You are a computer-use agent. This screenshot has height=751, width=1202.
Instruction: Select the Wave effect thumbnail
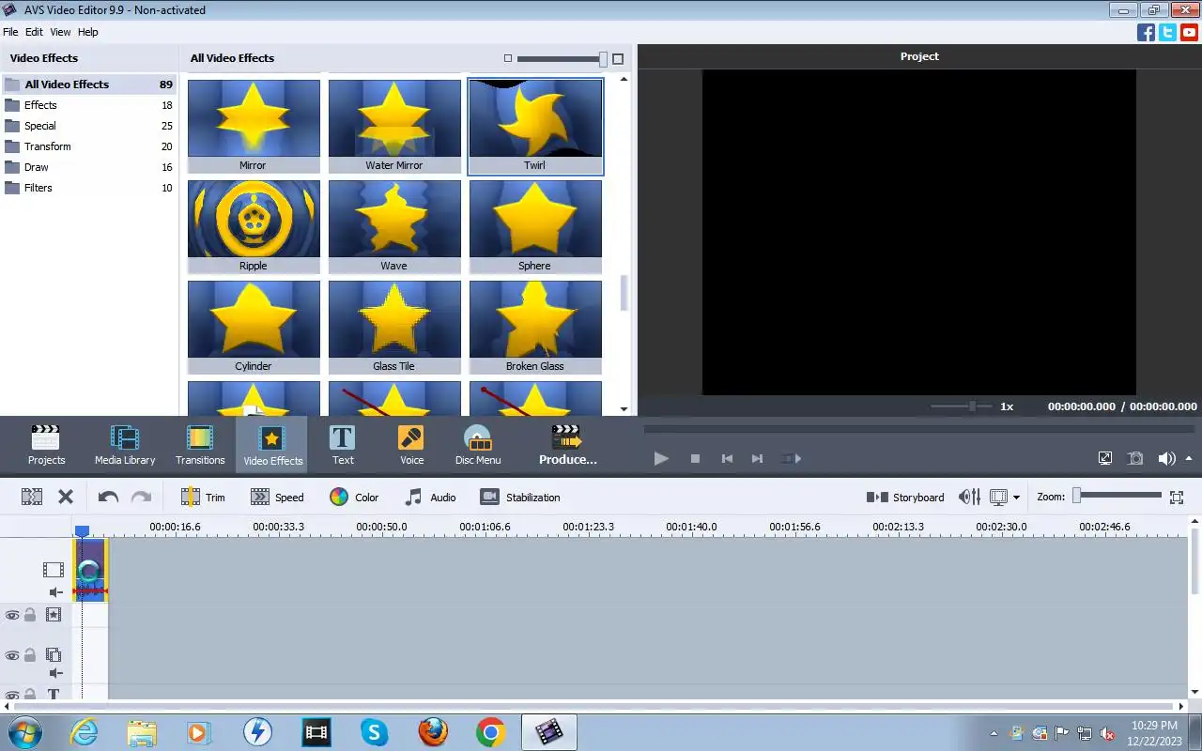[x=394, y=226]
